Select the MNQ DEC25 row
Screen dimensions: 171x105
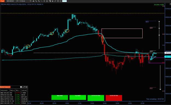click(x=14, y=101)
